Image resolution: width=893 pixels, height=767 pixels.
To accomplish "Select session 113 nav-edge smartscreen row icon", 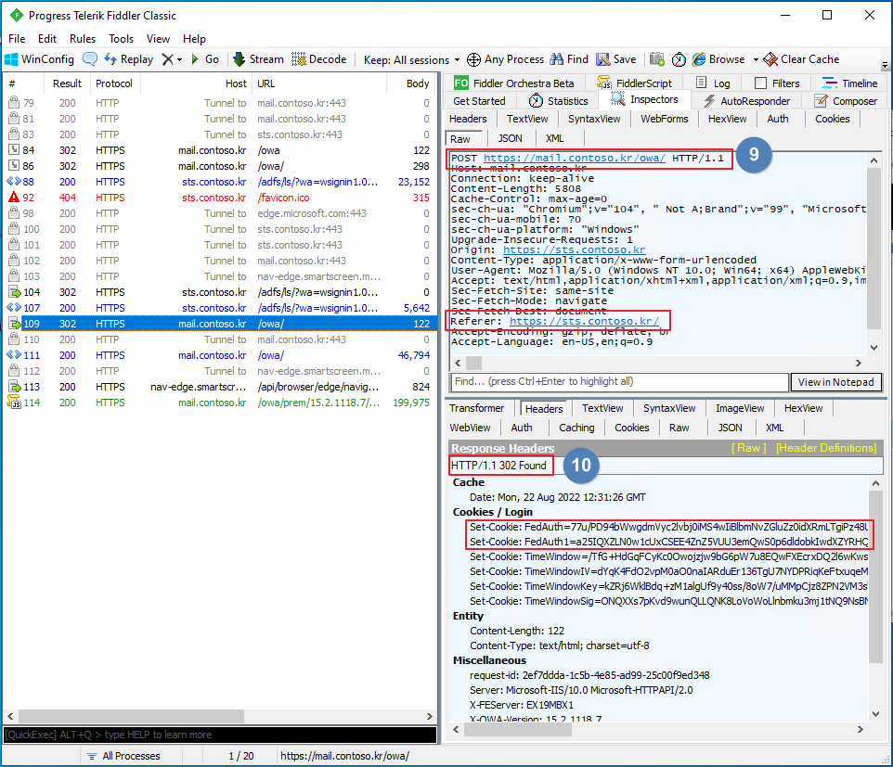I will pyautogui.click(x=14, y=387).
